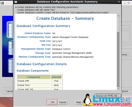Click the background window application icon
This screenshot has width=132, height=107.
[x=2, y=3]
